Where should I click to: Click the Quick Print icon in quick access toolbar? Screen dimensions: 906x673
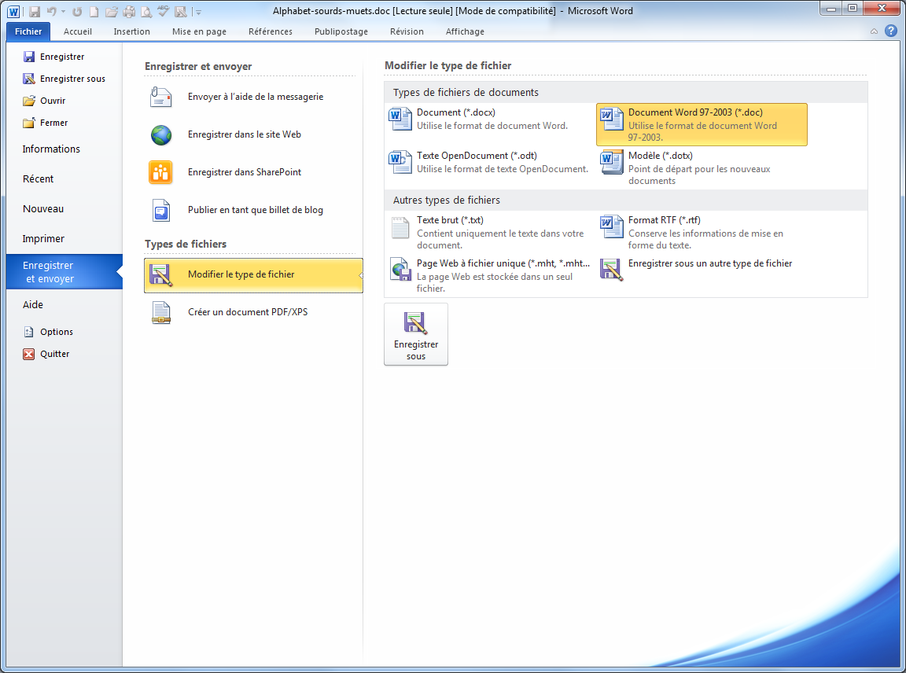pyautogui.click(x=130, y=12)
